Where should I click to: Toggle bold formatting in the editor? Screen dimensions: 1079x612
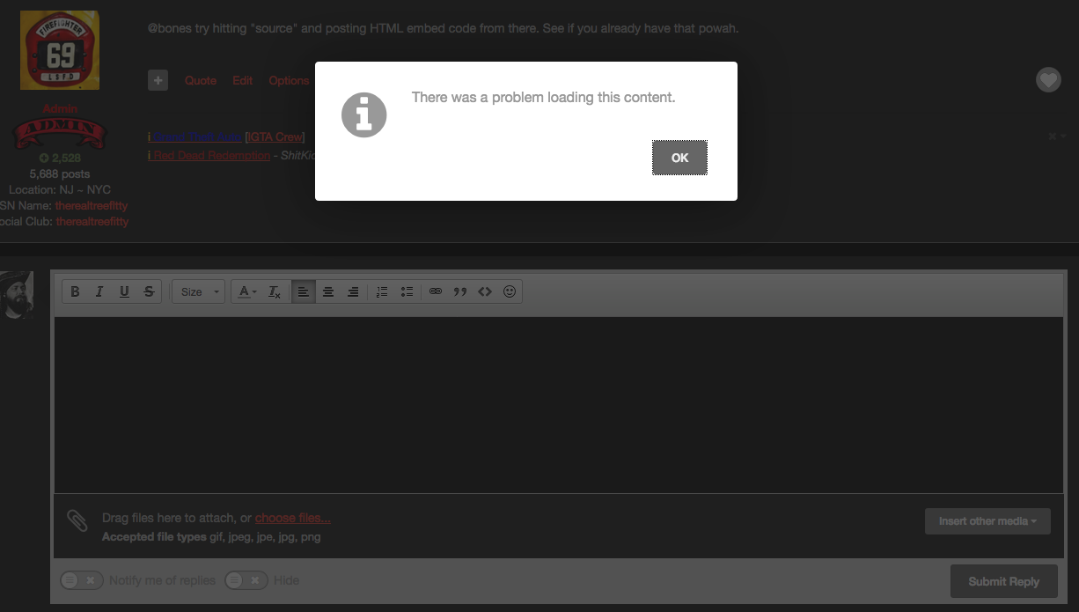(75, 291)
